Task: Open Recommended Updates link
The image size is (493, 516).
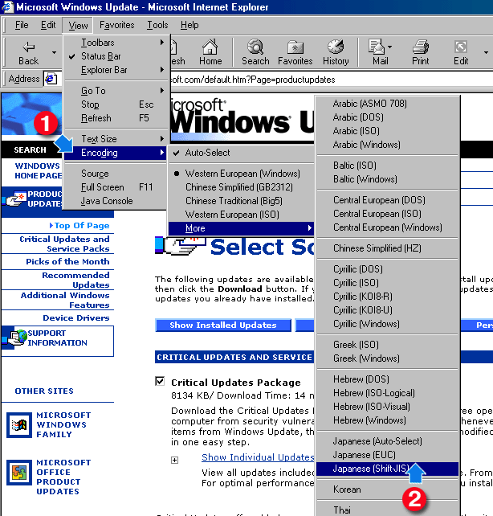Action: pos(76,280)
